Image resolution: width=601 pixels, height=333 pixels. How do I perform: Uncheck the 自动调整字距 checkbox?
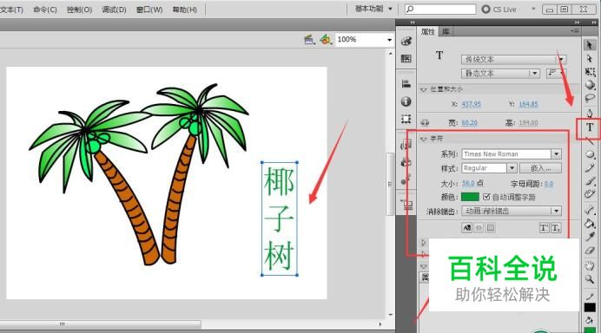tap(486, 197)
